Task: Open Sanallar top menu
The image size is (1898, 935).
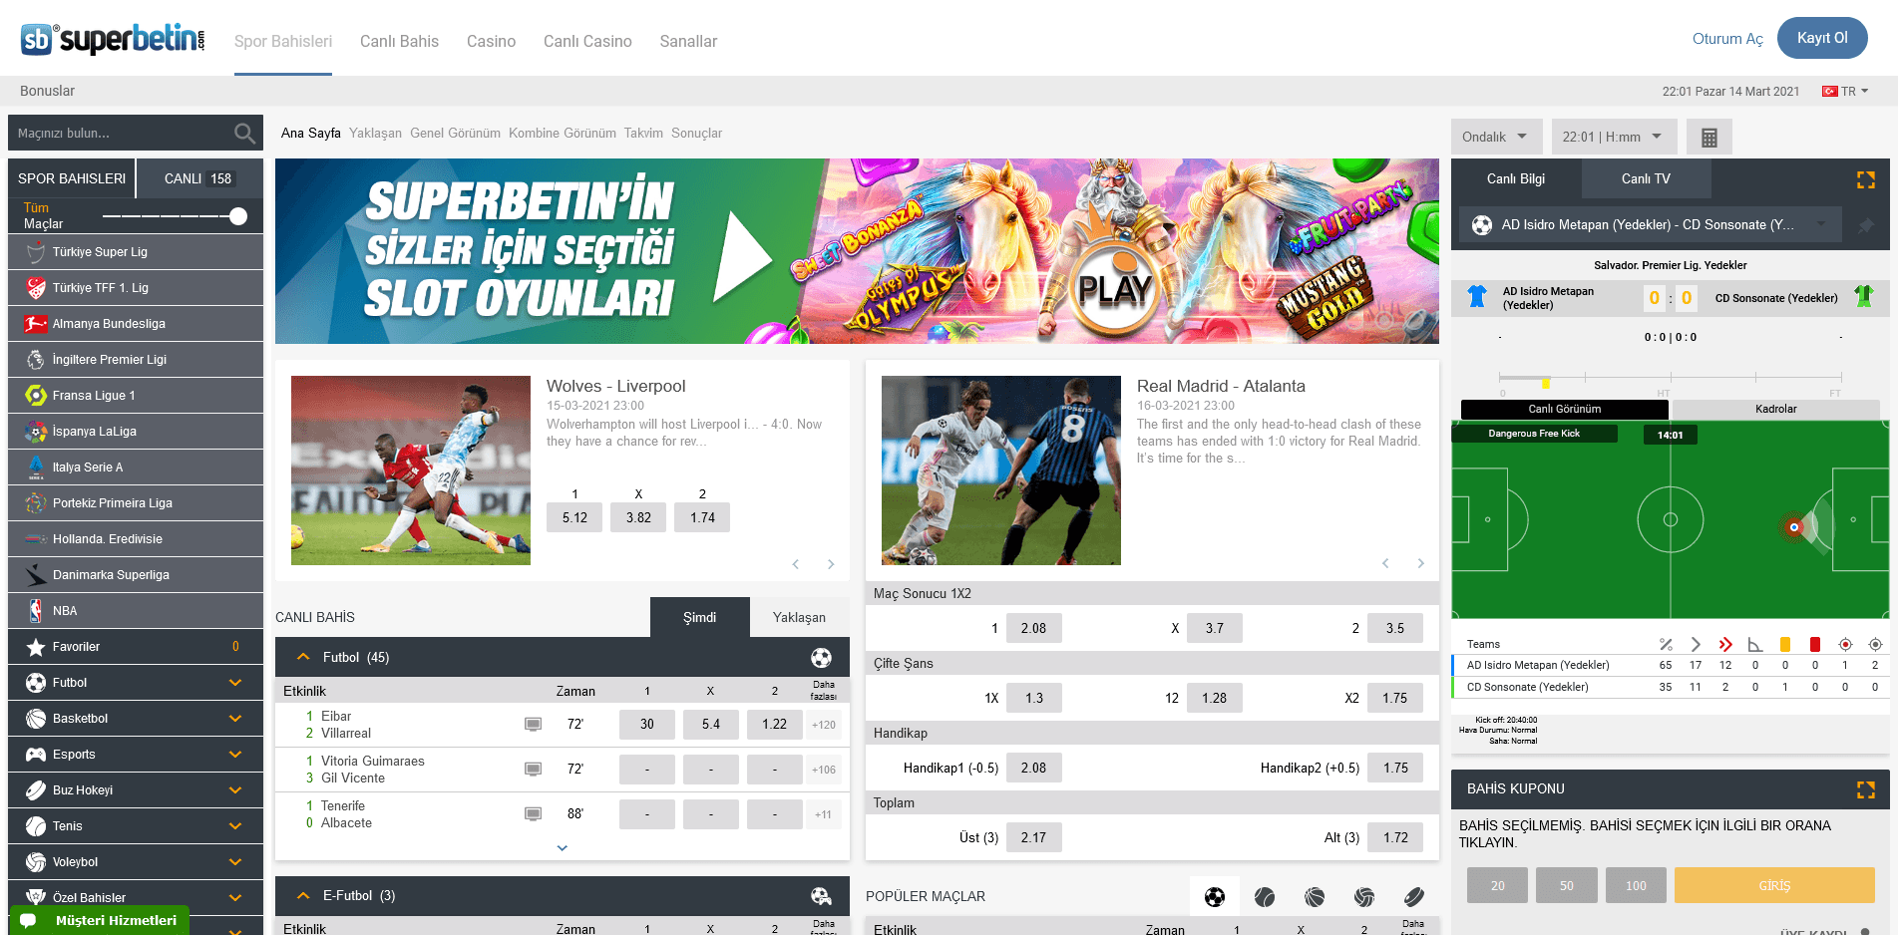Action: [688, 41]
